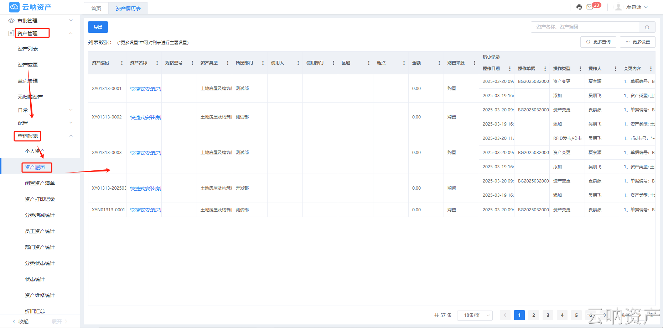This screenshot has height=328, width=663.
Task: Open column menu for 所属部门
Action: (x=263, y=63)
